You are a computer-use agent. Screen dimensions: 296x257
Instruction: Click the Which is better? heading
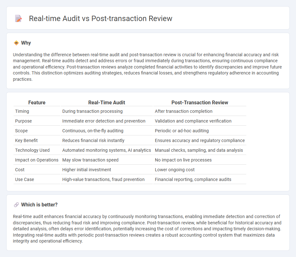(39, 205)
